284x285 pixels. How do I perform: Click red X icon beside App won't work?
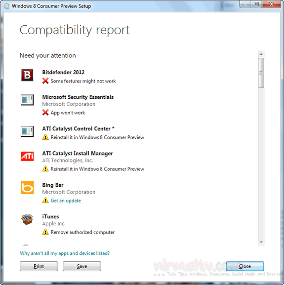click(45, 112)
